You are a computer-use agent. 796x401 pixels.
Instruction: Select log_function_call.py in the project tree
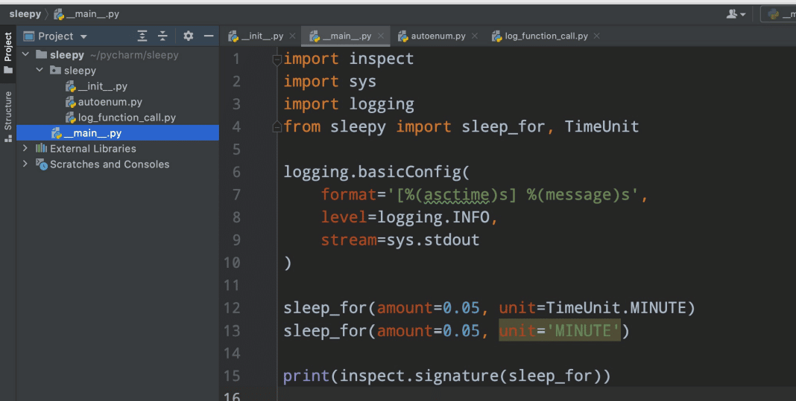tap(126, 118)
